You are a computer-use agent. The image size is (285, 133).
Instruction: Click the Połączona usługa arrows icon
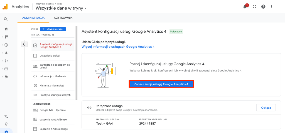point(89,108)
